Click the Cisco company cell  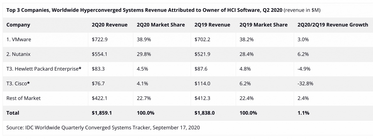[18, 84]
